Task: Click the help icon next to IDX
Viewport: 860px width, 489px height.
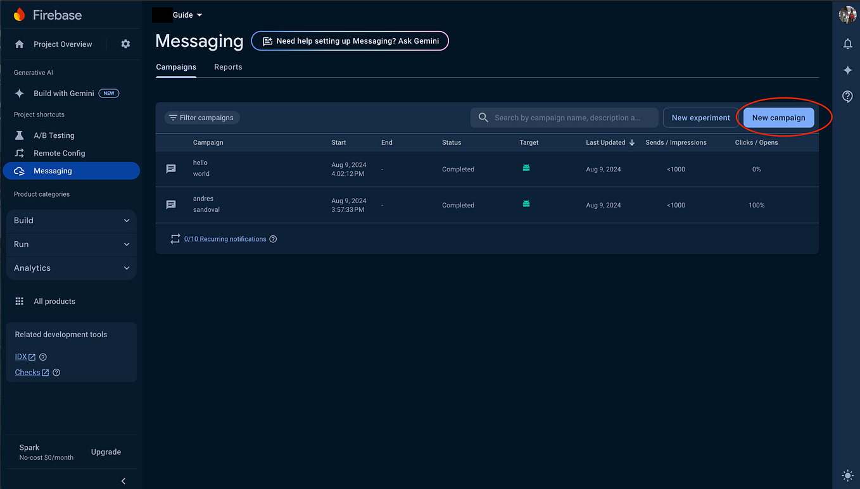Action: click(43, 357)
